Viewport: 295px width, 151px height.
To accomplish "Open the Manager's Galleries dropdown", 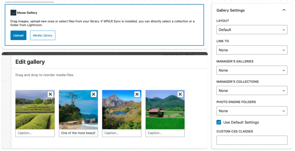I will 252,70.
